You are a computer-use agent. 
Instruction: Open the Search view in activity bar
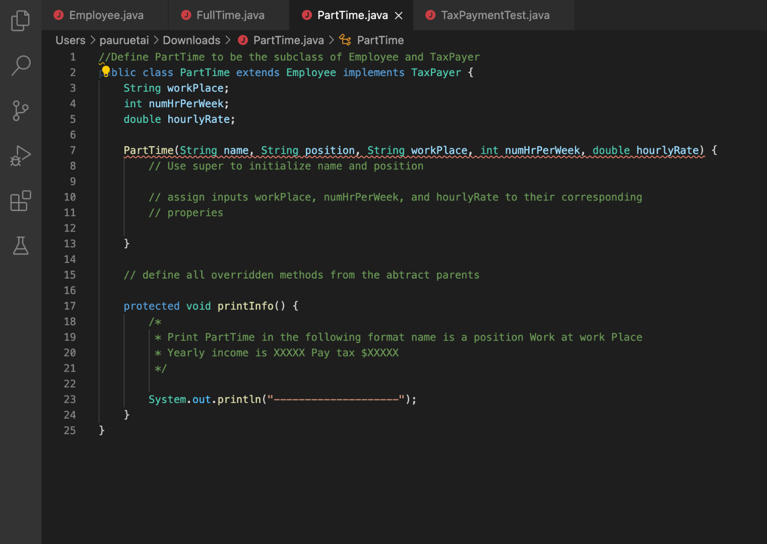click(x=21, y=65)
